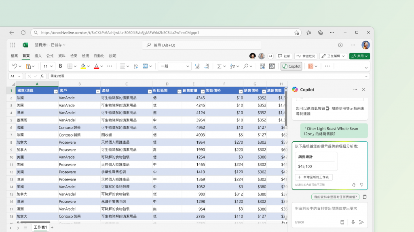
Task: Select the 工作表1 sheet tab
Action: pos(40,227)
